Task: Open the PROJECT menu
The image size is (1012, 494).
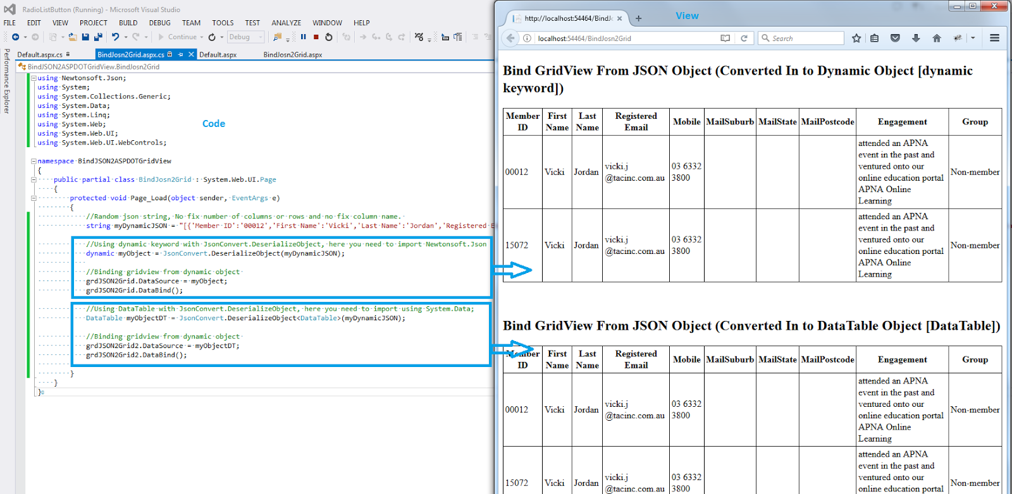Action: pos(94,23)
